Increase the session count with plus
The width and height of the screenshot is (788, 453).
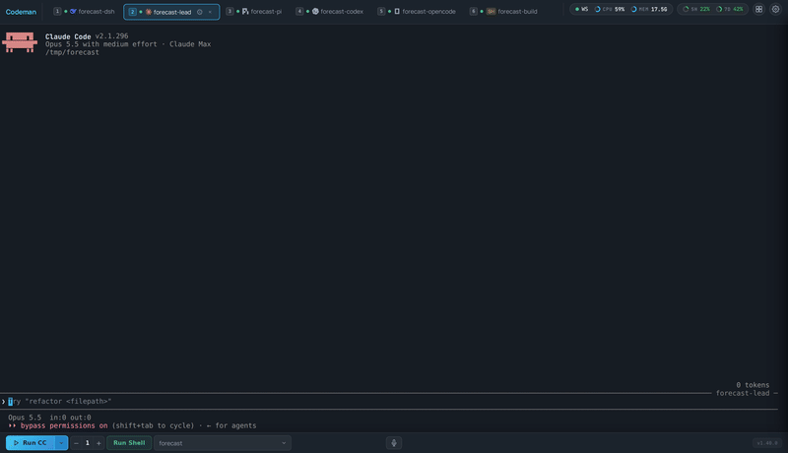click(x=98, y=443)
